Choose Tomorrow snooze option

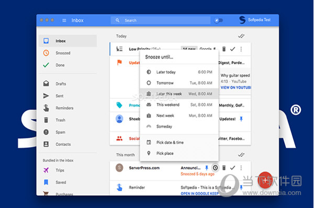(179, 83)
